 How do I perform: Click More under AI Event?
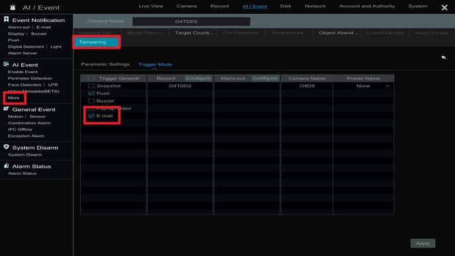[14, 98]
